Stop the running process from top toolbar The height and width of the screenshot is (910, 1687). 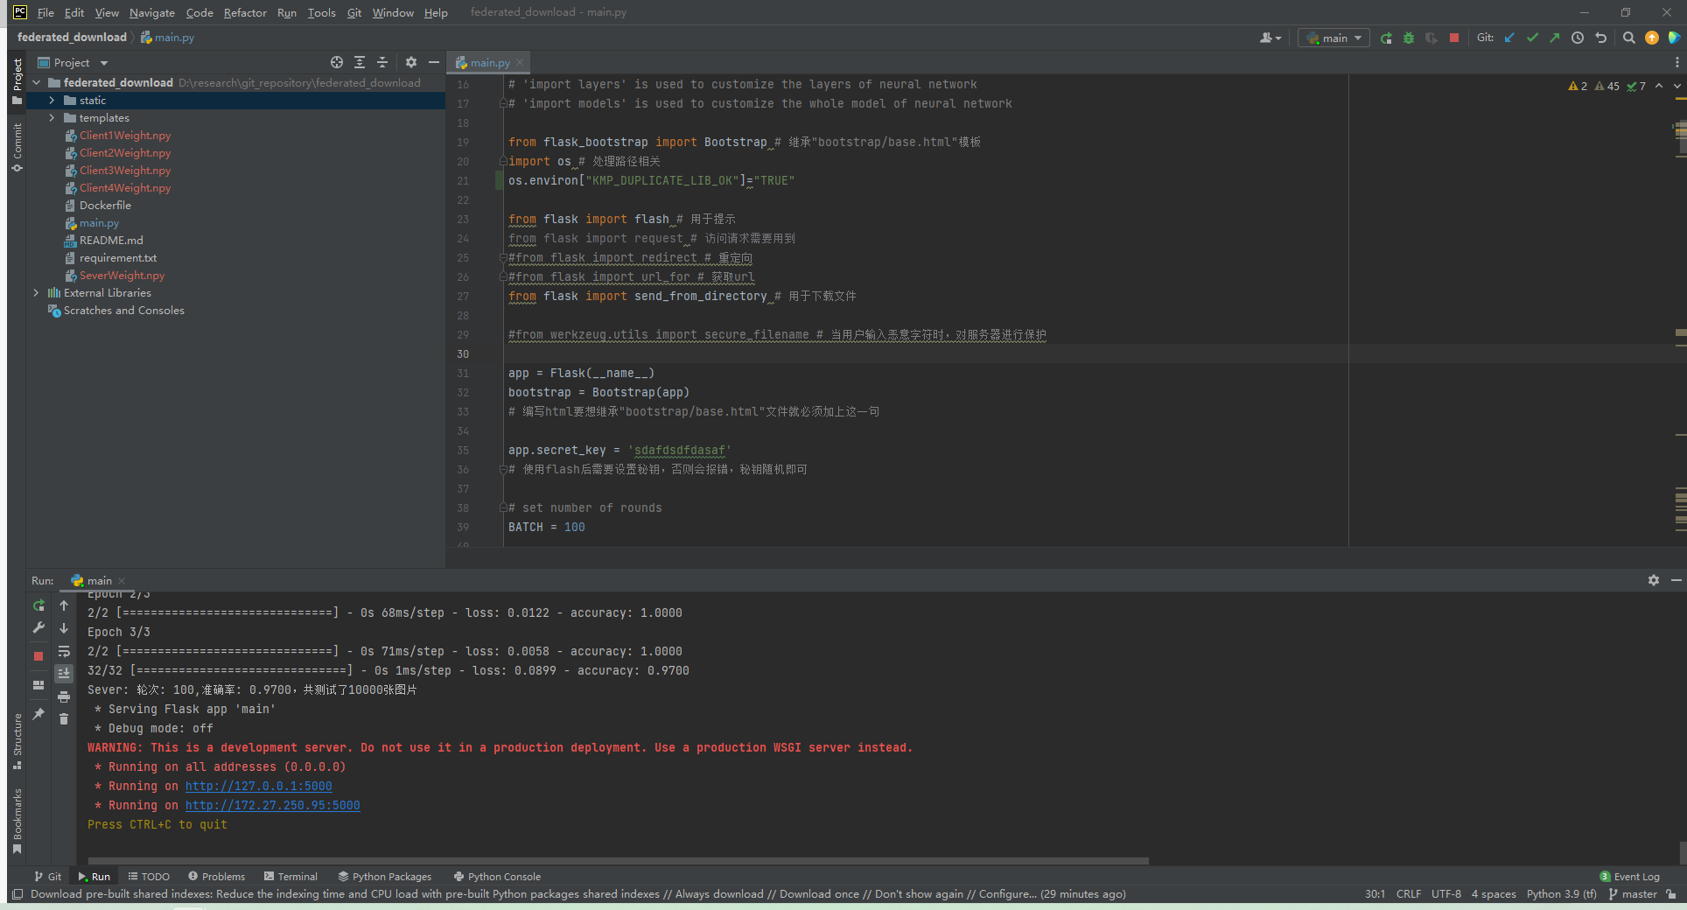point(1454,38)
